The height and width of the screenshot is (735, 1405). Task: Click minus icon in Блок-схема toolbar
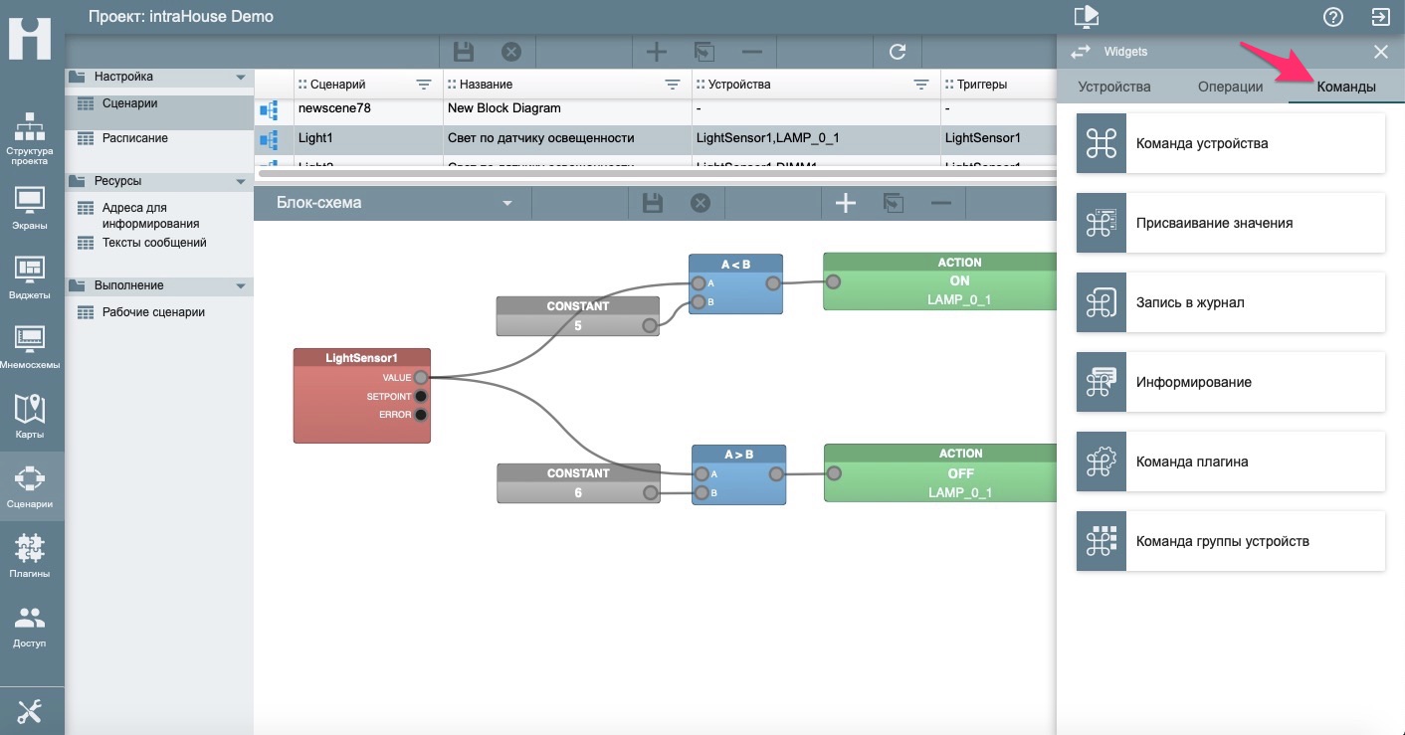click(941, 203)
